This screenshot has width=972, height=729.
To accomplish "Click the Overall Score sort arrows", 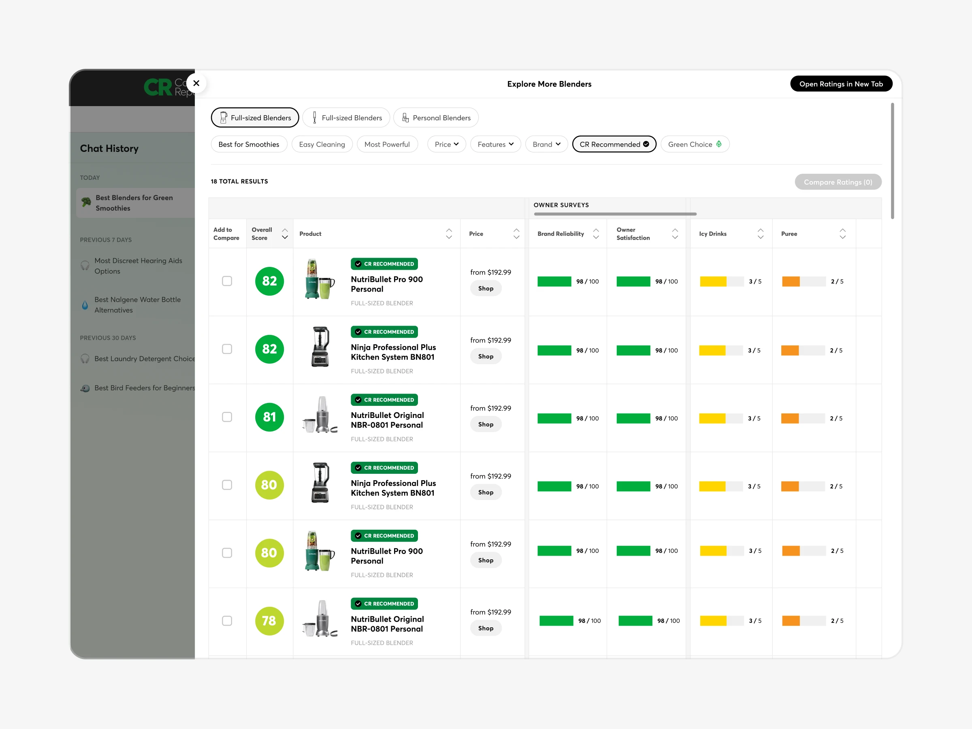I will 285,234.
